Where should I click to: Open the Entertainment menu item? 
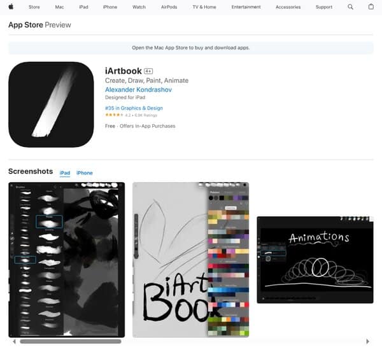pos(246,7)
